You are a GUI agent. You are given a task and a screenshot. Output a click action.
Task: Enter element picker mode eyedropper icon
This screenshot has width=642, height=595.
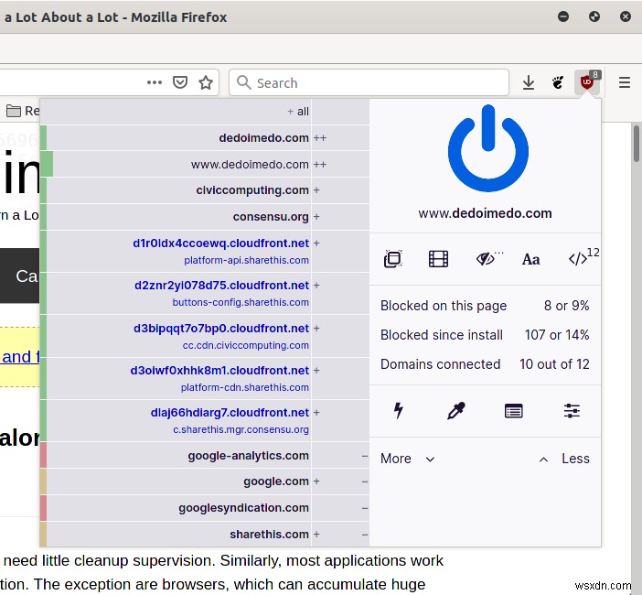(456, 411)
